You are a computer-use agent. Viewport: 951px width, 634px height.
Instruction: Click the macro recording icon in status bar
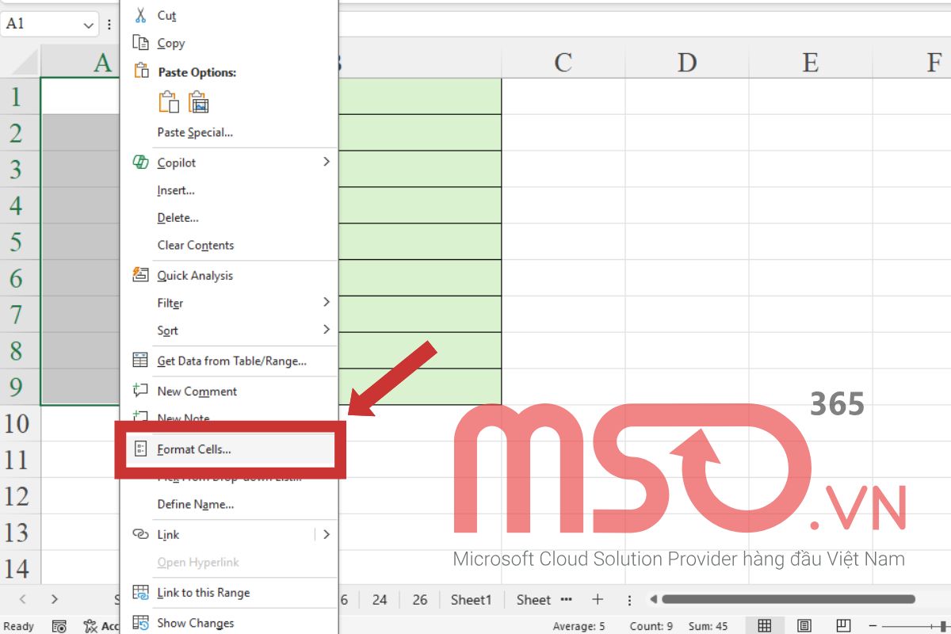(x=59, y=626)
